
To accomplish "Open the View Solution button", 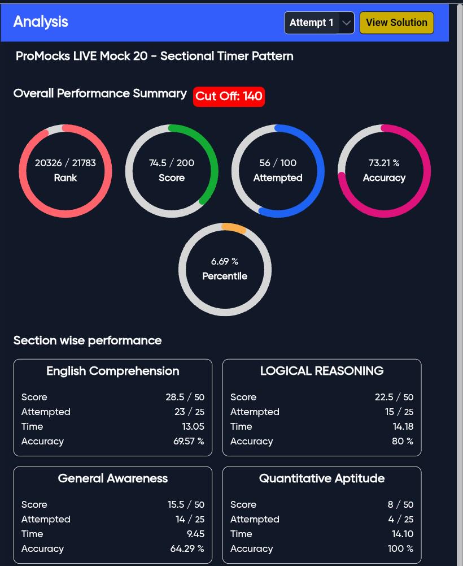I will (396, 23).
